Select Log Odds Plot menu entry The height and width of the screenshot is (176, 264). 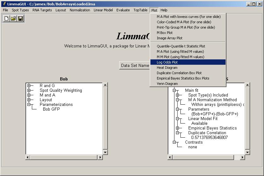167,62
